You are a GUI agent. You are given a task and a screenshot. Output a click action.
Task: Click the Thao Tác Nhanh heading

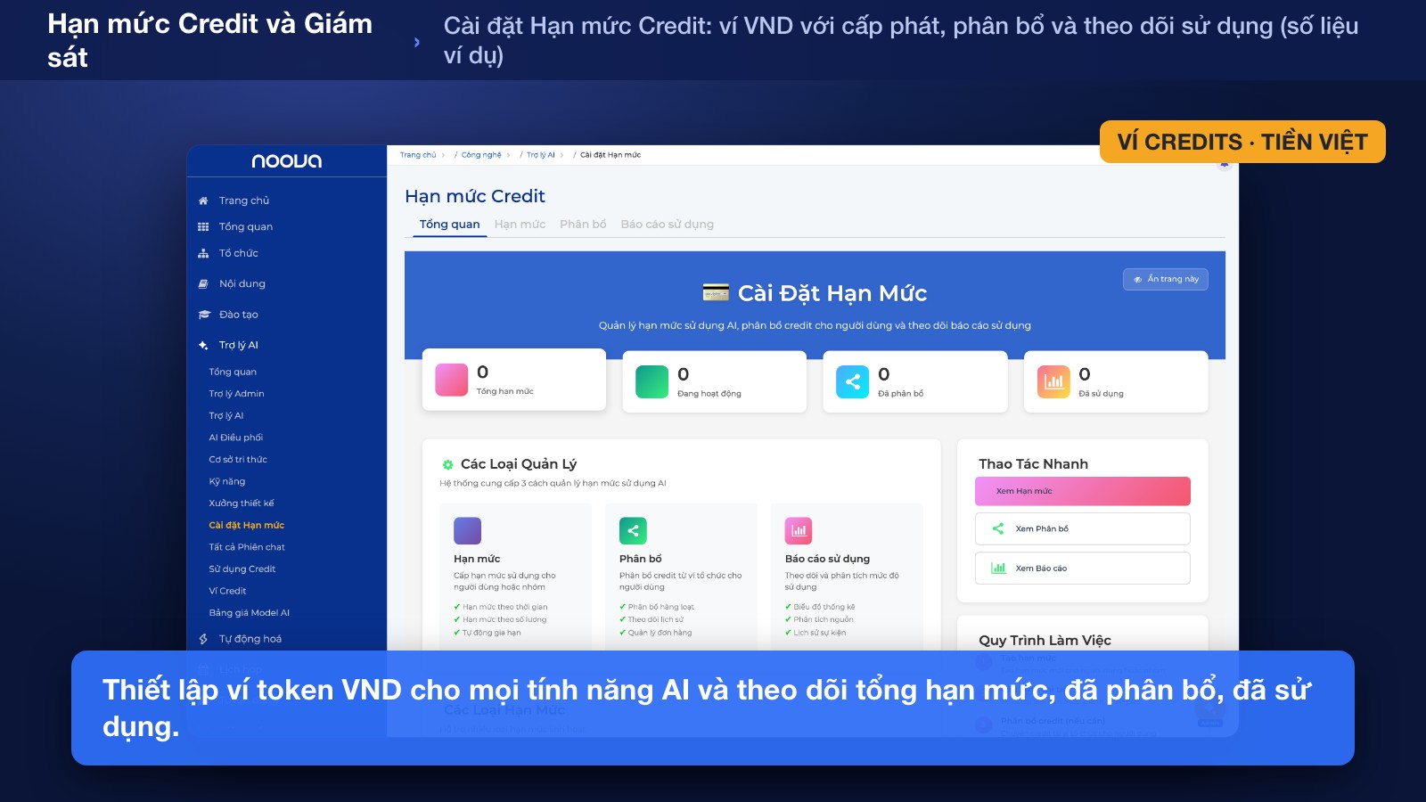click(x=1034, y=464)
